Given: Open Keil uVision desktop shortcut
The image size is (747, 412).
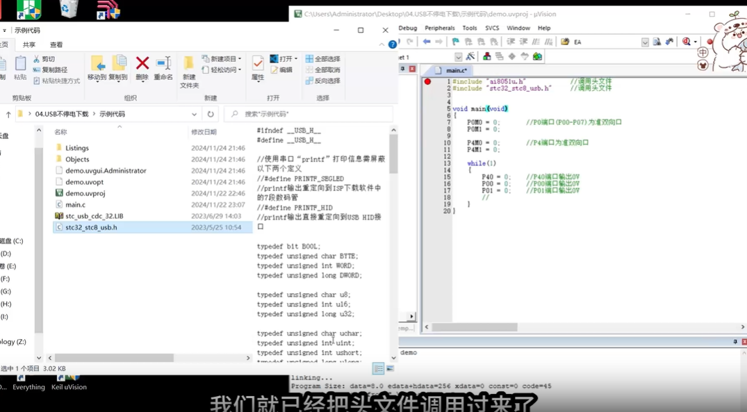Looking at the screenshot, I should [x=69, y=383].
